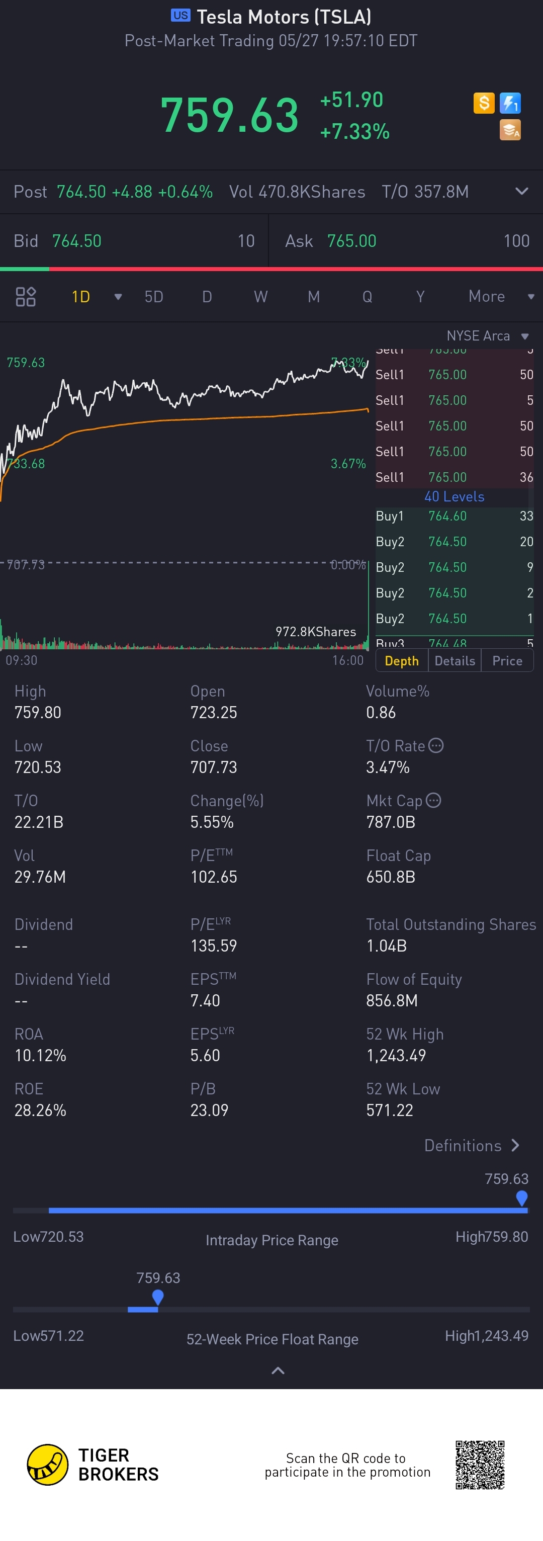
Task: Tap the Buy2 row with quantity 9
Action: click(x=454, y=567)
